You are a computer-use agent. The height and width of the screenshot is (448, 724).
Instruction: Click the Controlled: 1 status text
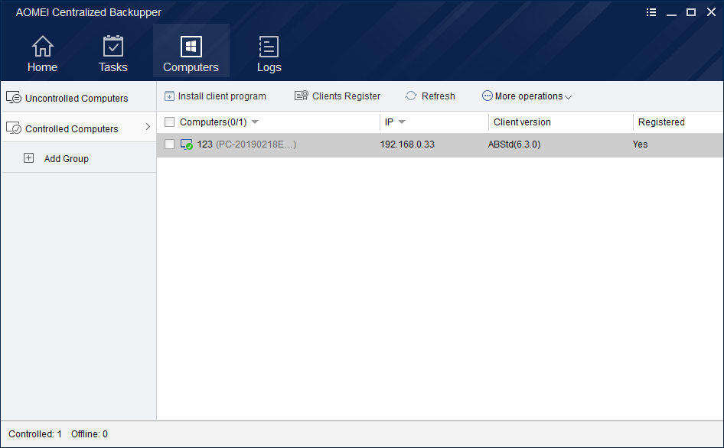[35, 434]
